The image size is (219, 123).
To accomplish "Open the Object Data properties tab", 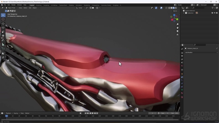I will (182, 90).
